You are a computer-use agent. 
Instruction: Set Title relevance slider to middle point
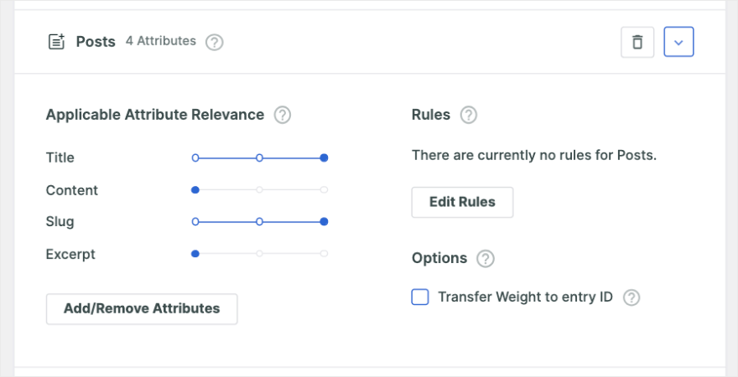[x=259, y=158]
